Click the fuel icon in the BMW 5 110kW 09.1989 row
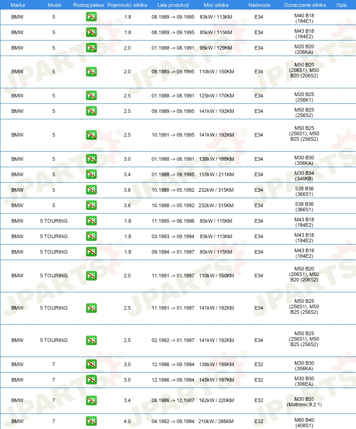 coord(92,71)
